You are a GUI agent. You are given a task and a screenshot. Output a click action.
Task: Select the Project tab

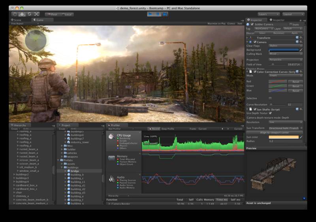[66, 125]
